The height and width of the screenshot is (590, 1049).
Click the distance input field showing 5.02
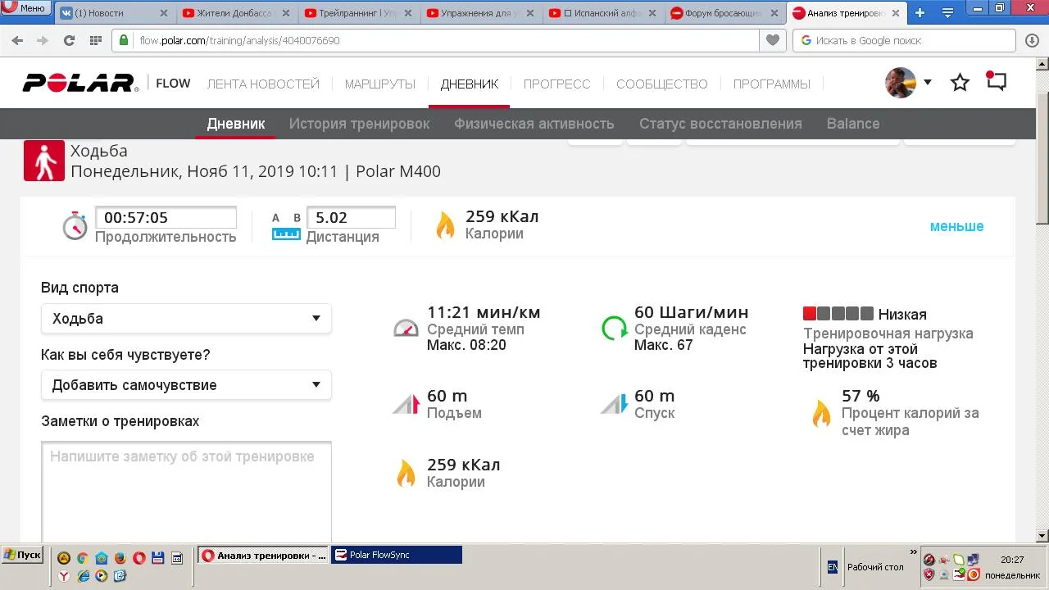click(351, 218)
